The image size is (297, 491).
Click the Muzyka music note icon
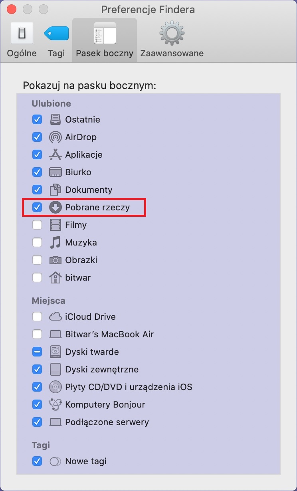(55, 243)
